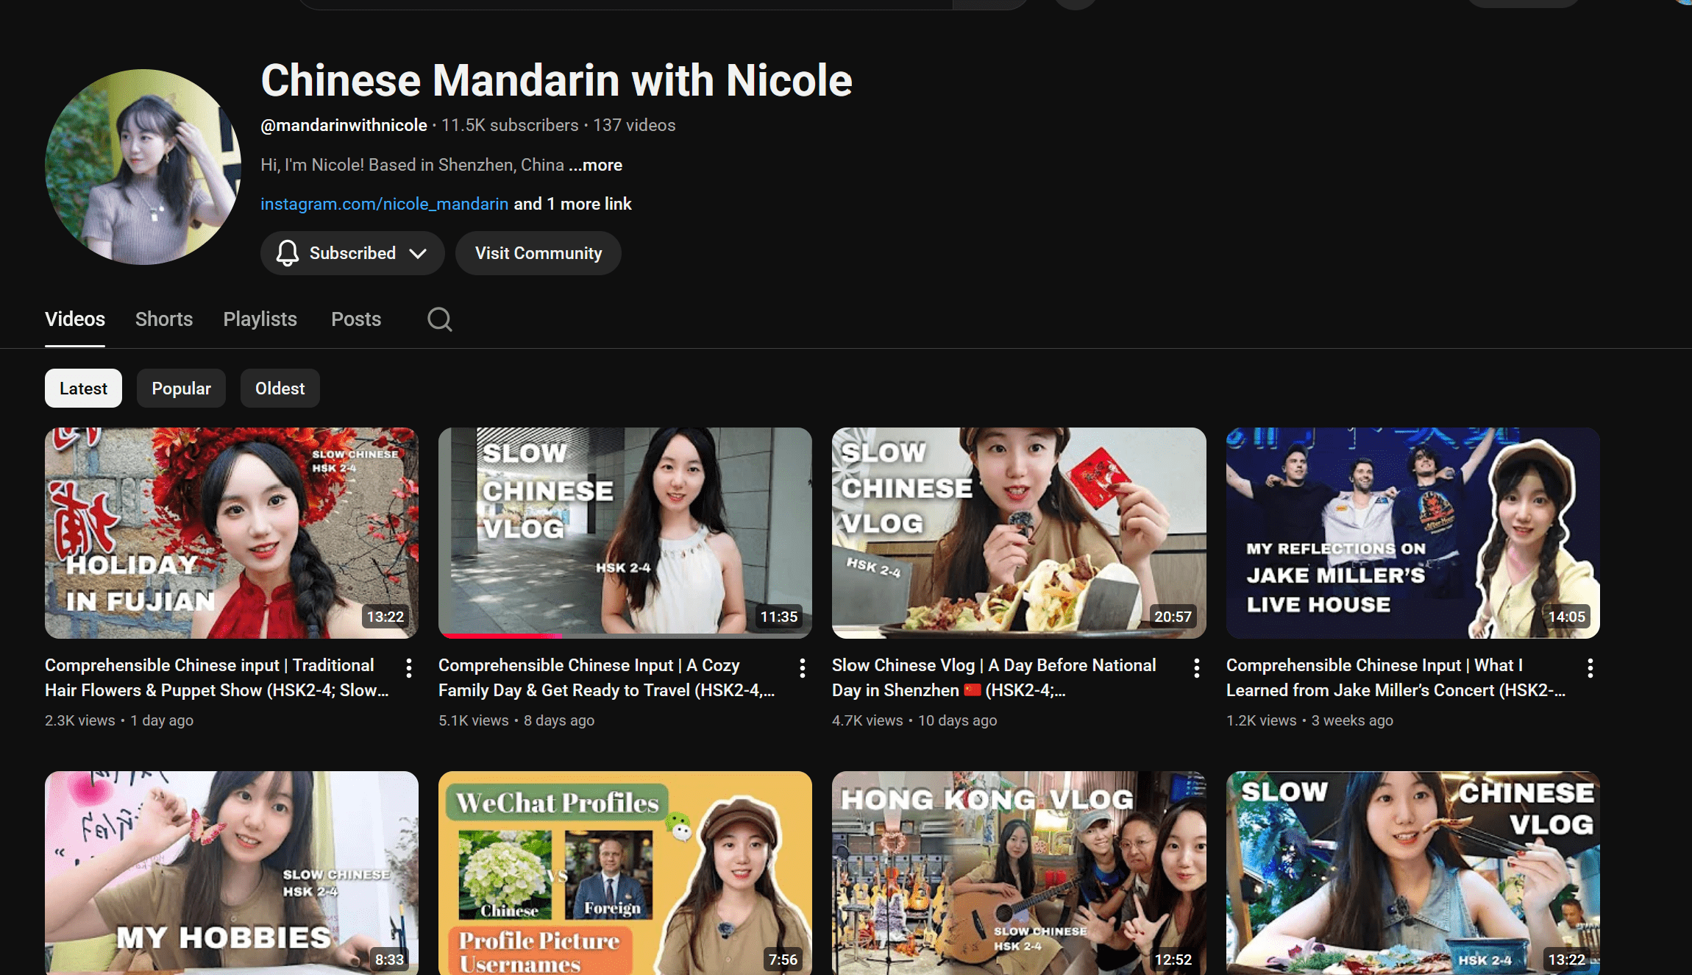Image resolution: width=1692 pixels, height=975 pixels.
Task: Open options menu for Holiday in Fujian video
Action: pos(409,668)
